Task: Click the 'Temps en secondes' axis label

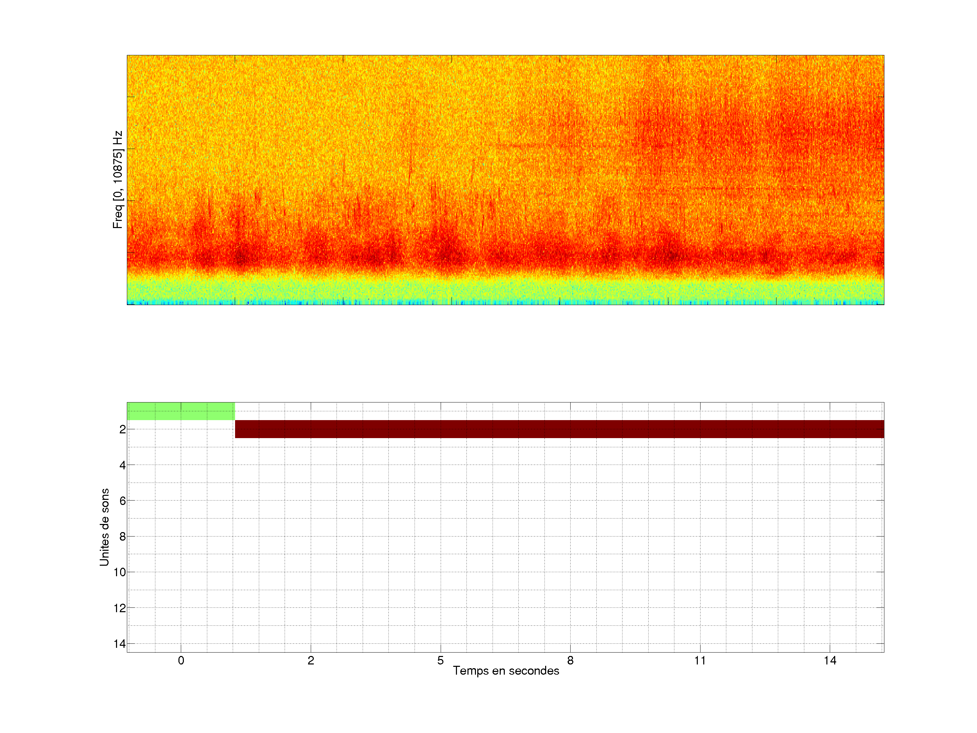Action: pos(506,671)
